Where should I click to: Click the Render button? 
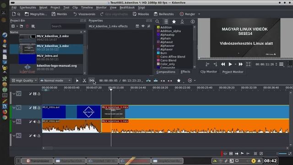(x=187, y=14)
